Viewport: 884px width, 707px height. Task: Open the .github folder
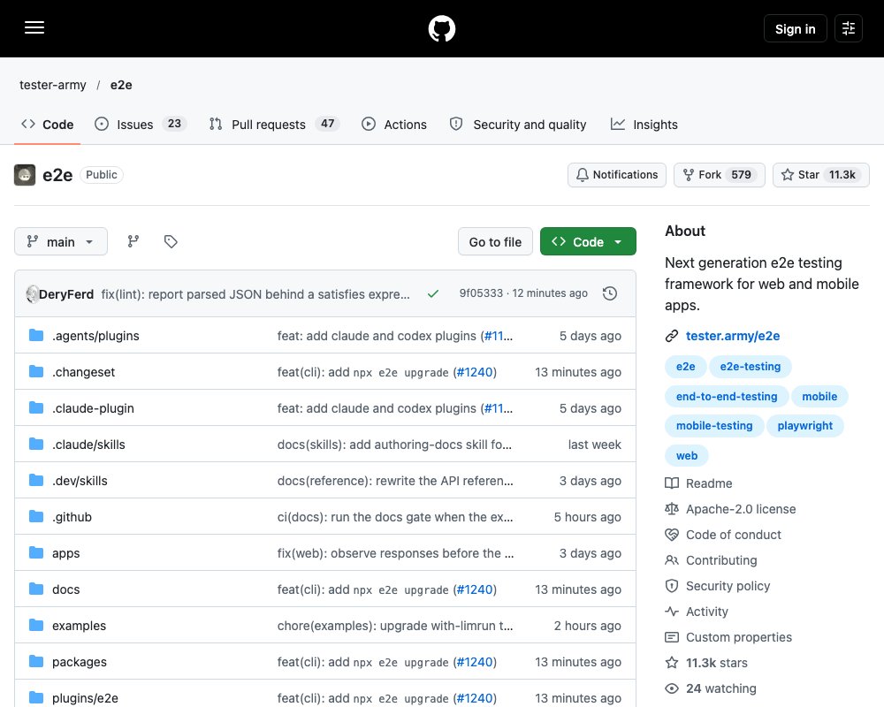point(72,516)
